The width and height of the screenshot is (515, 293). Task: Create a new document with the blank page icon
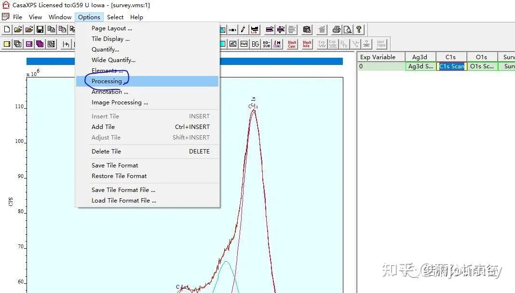pyautogui.click(x=7, y=29)
